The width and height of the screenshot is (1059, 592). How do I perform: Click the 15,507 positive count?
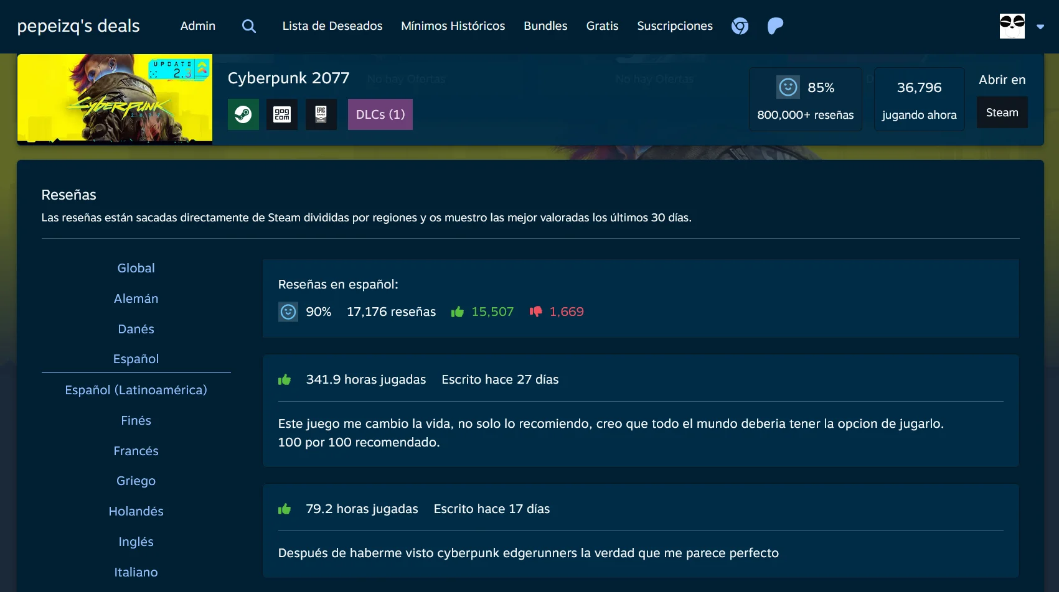(492, 312)
